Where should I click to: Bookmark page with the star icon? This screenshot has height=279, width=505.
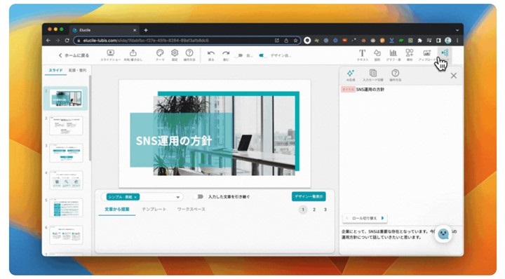[x=295, y=41]
